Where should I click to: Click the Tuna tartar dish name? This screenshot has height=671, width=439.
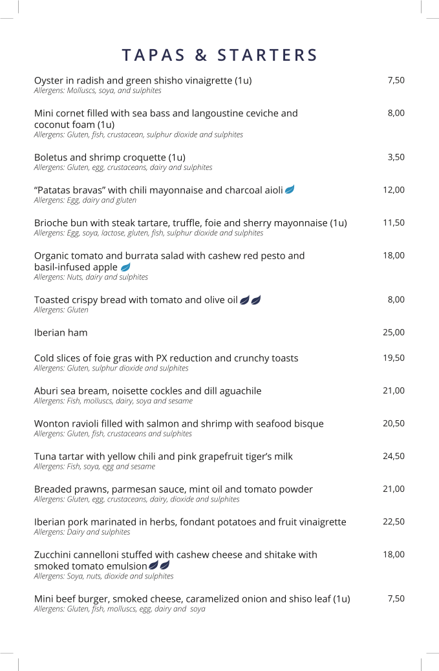tap(163, 456)
